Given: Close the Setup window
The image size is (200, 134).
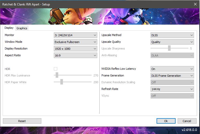Looking at the screenshot, I should 195,4.
